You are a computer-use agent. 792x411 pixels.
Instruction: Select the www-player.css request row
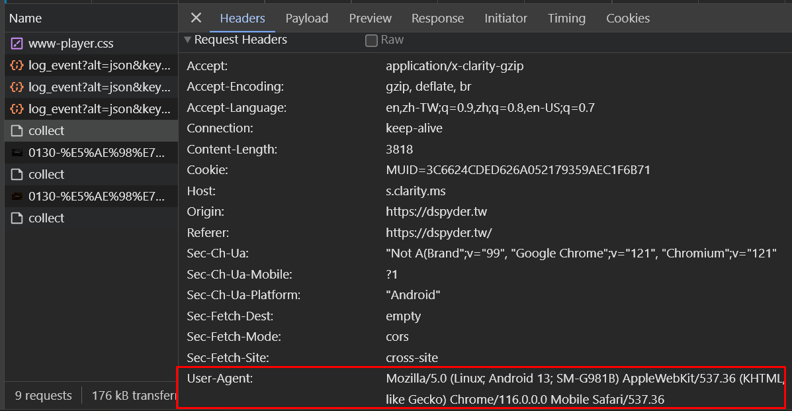click(x=71, y=44)
